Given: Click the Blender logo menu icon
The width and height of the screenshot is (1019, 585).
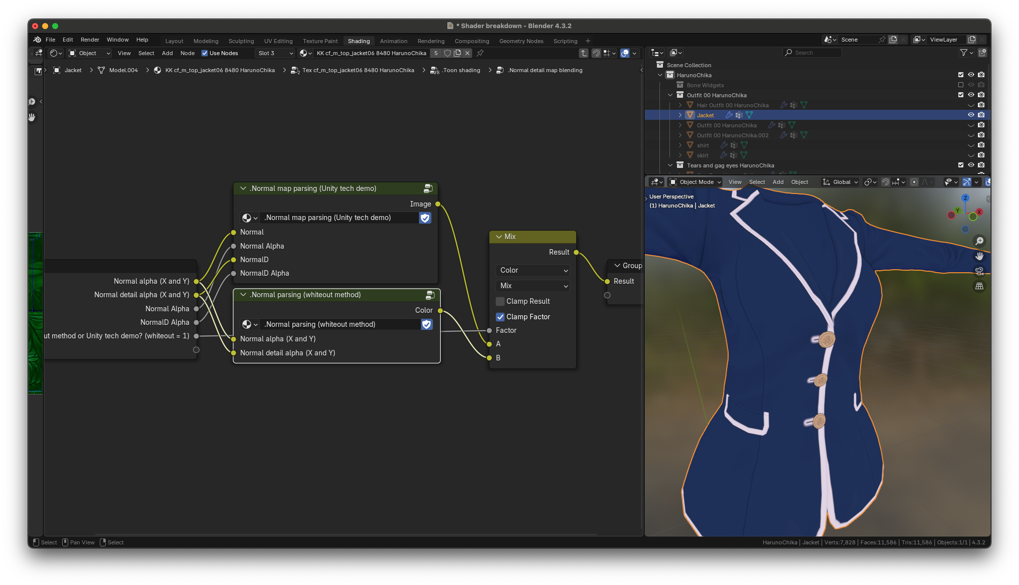Looking at the screenshot, I should click(x=37, y=40).
